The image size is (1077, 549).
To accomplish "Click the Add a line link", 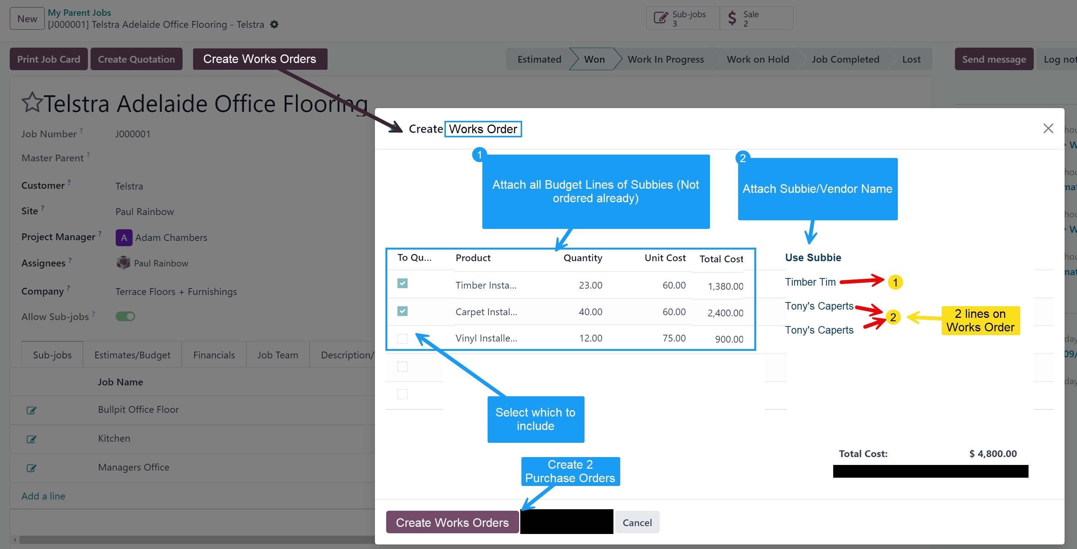I will (43, 496).
